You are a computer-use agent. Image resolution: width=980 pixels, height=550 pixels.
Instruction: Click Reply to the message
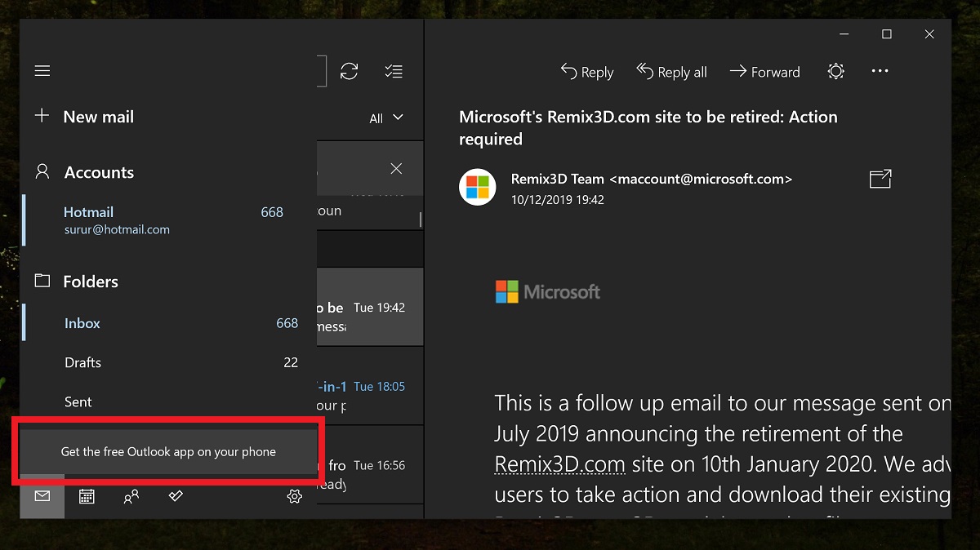click(x=587, y=73)
